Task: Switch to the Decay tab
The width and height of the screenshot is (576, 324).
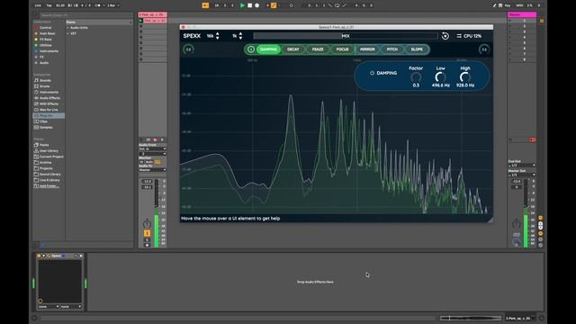Action: point(293,49)
